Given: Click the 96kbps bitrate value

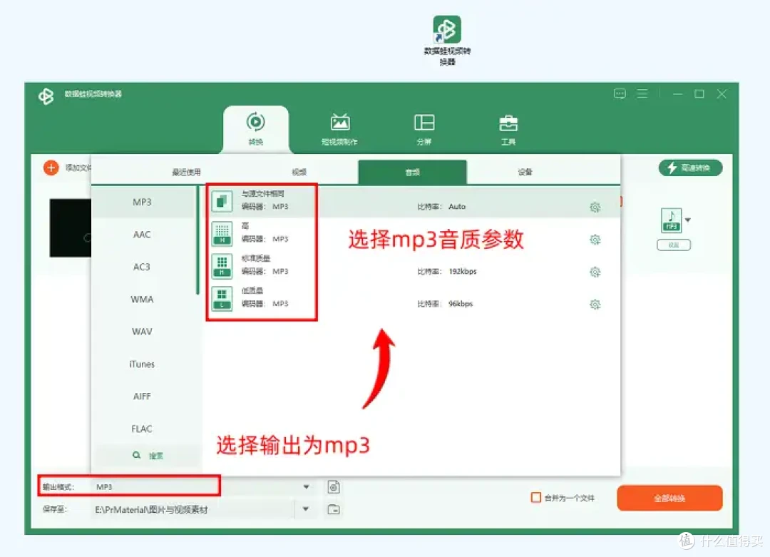Looking at the screenshot, I should (x=461, y=304).
